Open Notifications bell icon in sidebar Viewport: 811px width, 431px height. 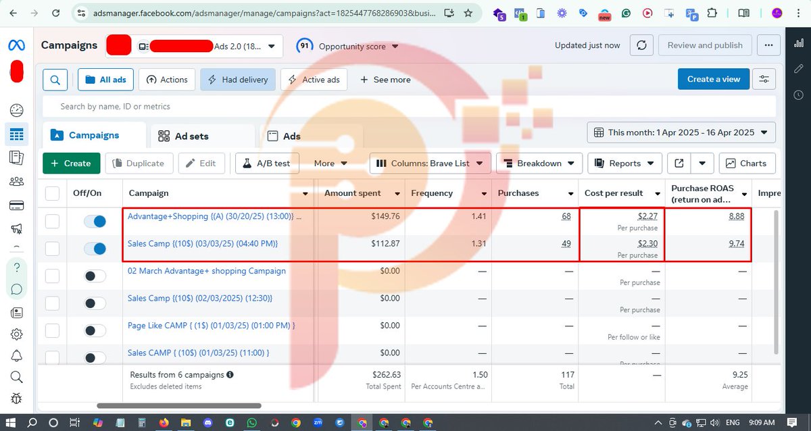pos(17,356)
